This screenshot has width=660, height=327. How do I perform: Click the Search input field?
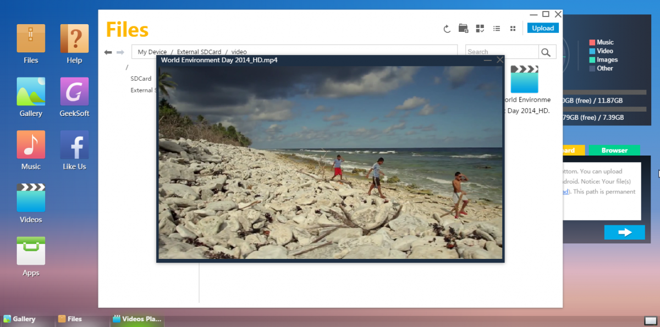[x=501, y=52]
